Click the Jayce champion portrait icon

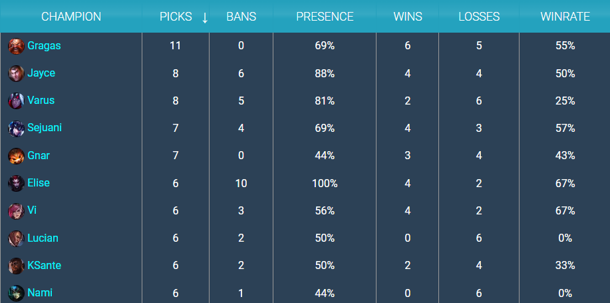[x=16, y=73]
